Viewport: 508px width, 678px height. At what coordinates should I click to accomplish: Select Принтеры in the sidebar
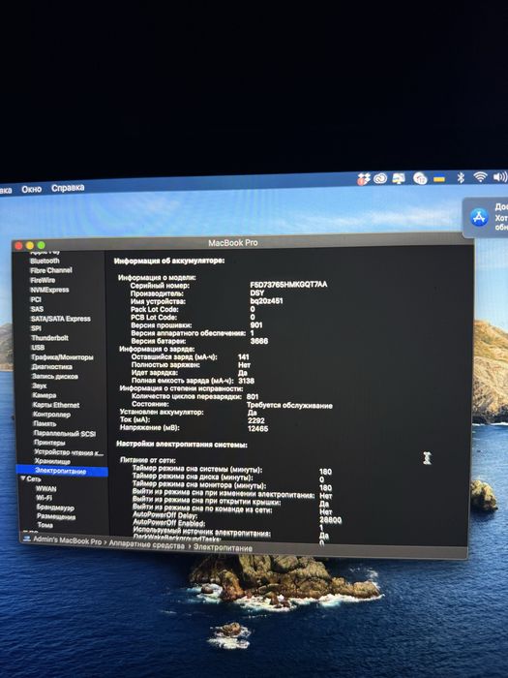49,443
